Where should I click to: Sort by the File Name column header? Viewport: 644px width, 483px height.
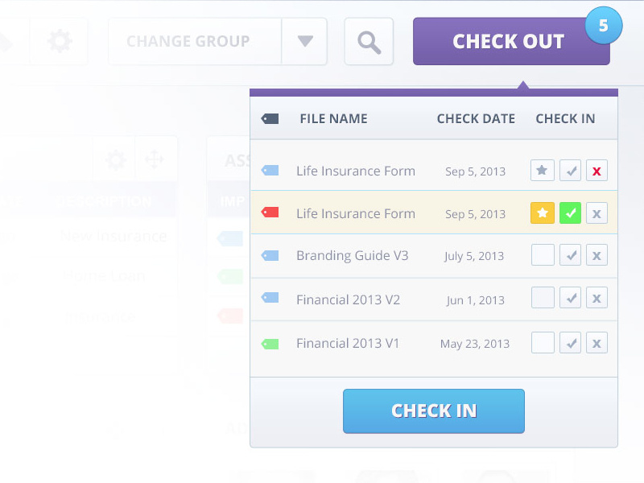point(333,118)
